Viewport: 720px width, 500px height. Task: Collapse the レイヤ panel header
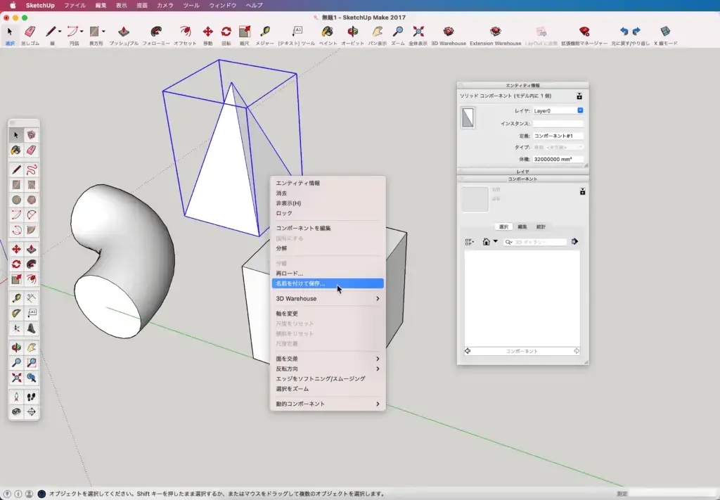tap(522, 172)
